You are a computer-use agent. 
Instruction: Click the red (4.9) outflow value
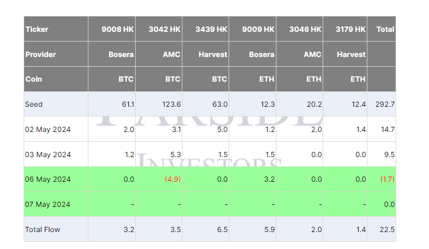coord(173,179)
